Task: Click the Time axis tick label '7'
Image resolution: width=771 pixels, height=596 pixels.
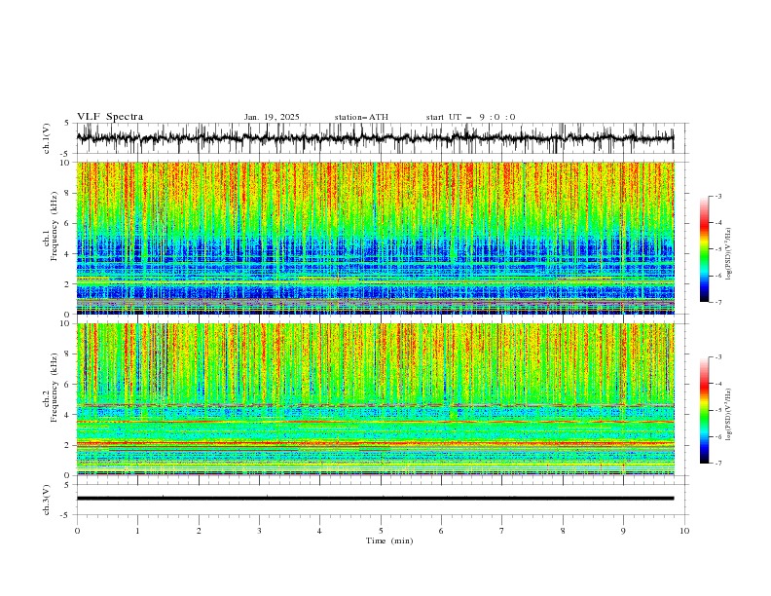Action: pos(502,531)
